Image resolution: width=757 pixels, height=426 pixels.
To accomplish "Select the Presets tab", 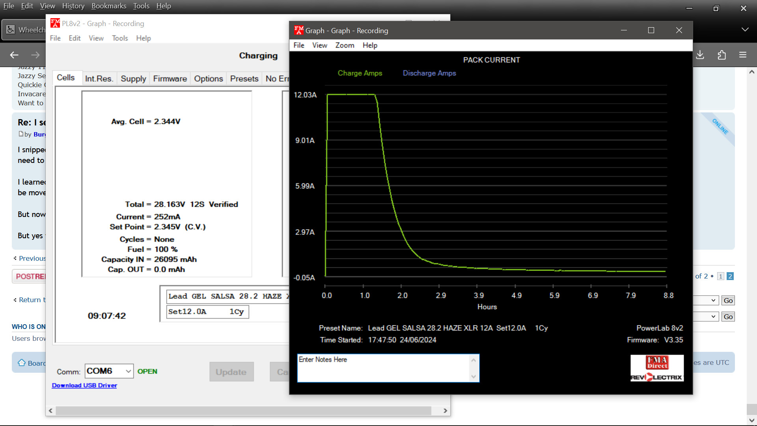I will pyautogui.click(x=244, y=78).
